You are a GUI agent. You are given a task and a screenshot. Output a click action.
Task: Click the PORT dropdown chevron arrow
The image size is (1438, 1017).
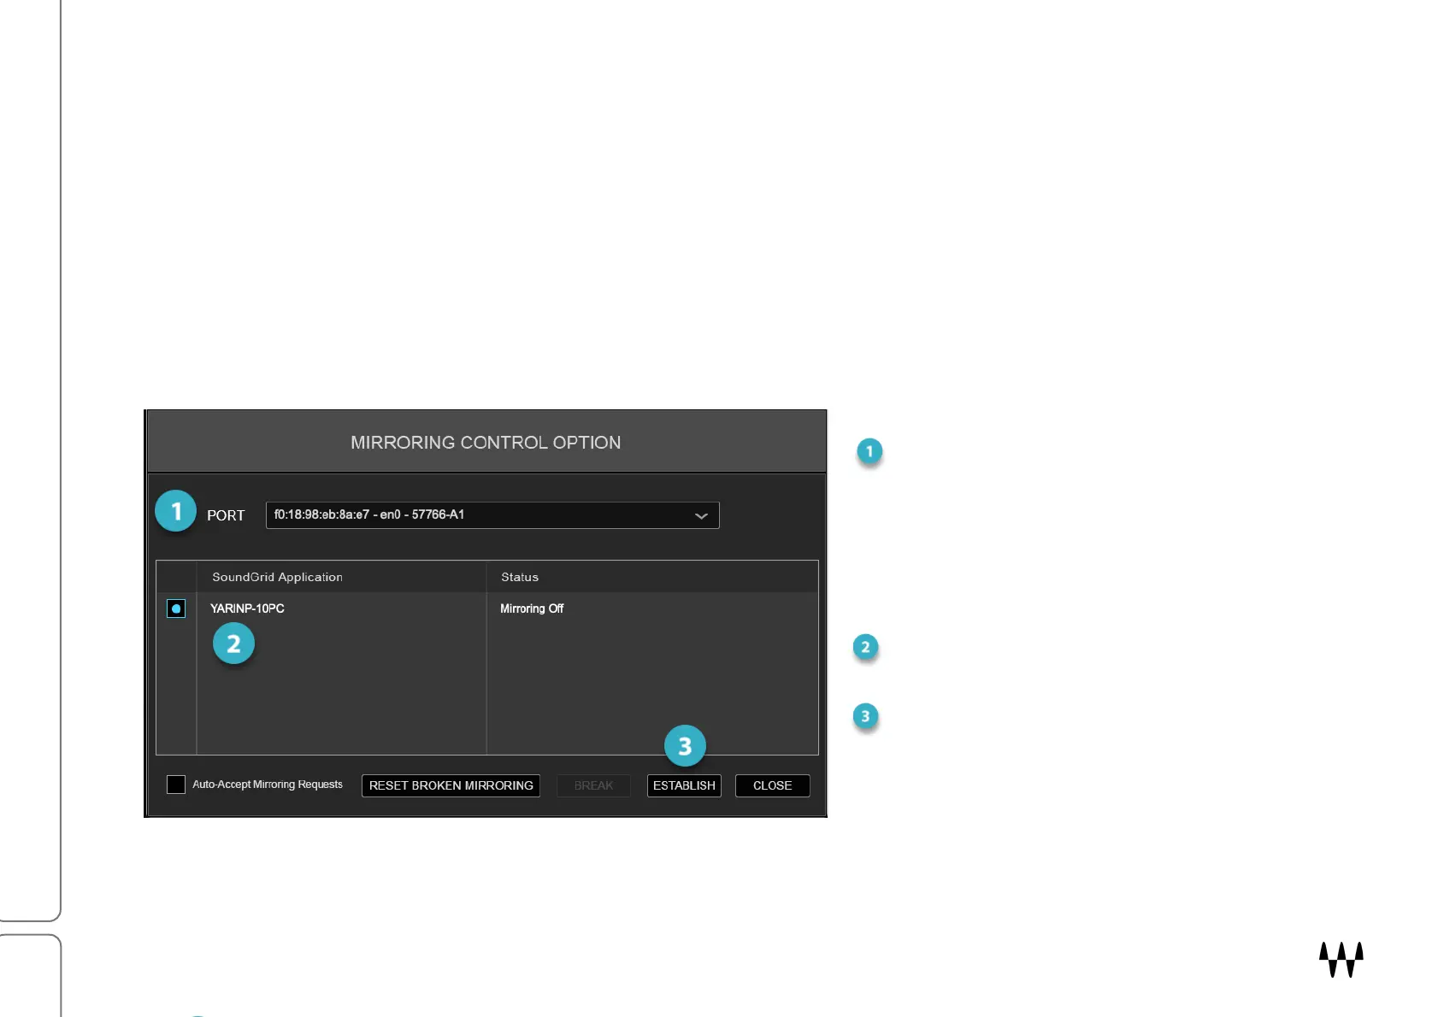click(701, 516)
